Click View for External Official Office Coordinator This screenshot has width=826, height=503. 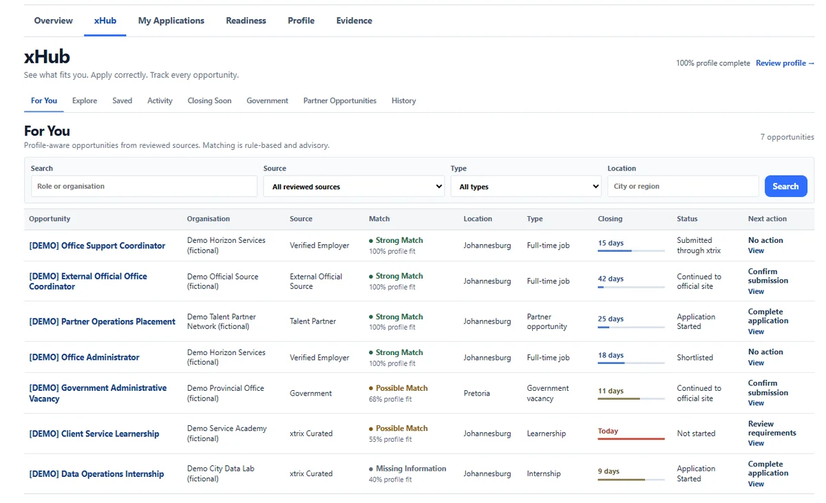(756, 291)
